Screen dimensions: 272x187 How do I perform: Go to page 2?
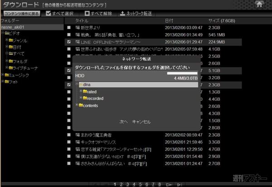121,184
